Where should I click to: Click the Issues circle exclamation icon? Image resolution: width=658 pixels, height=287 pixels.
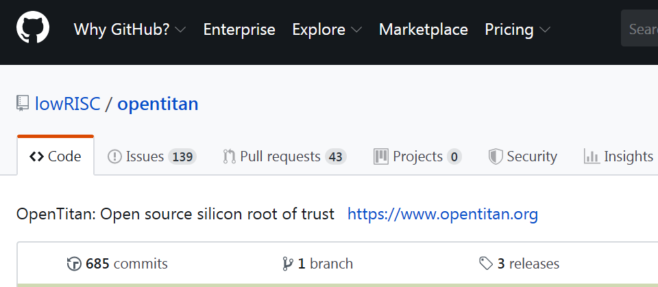coord(114,157)
